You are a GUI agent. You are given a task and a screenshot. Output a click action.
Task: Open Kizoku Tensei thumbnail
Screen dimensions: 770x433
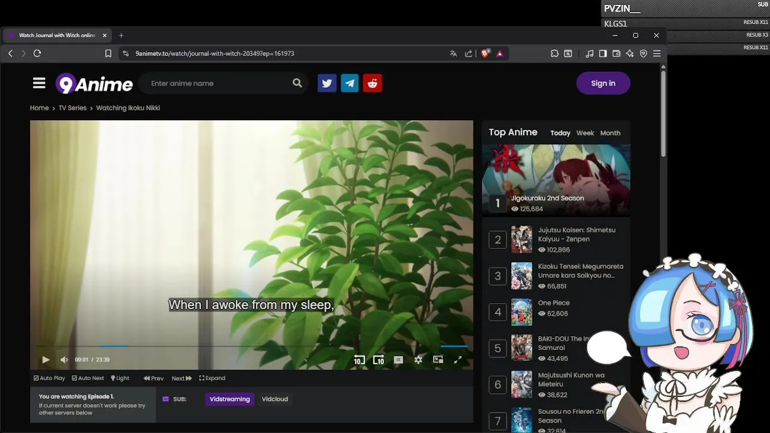point(522,276)
